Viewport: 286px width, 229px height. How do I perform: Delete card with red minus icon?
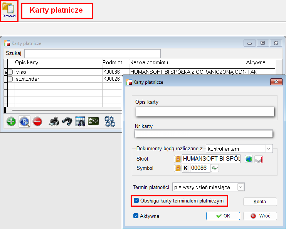tap(37, 121)
